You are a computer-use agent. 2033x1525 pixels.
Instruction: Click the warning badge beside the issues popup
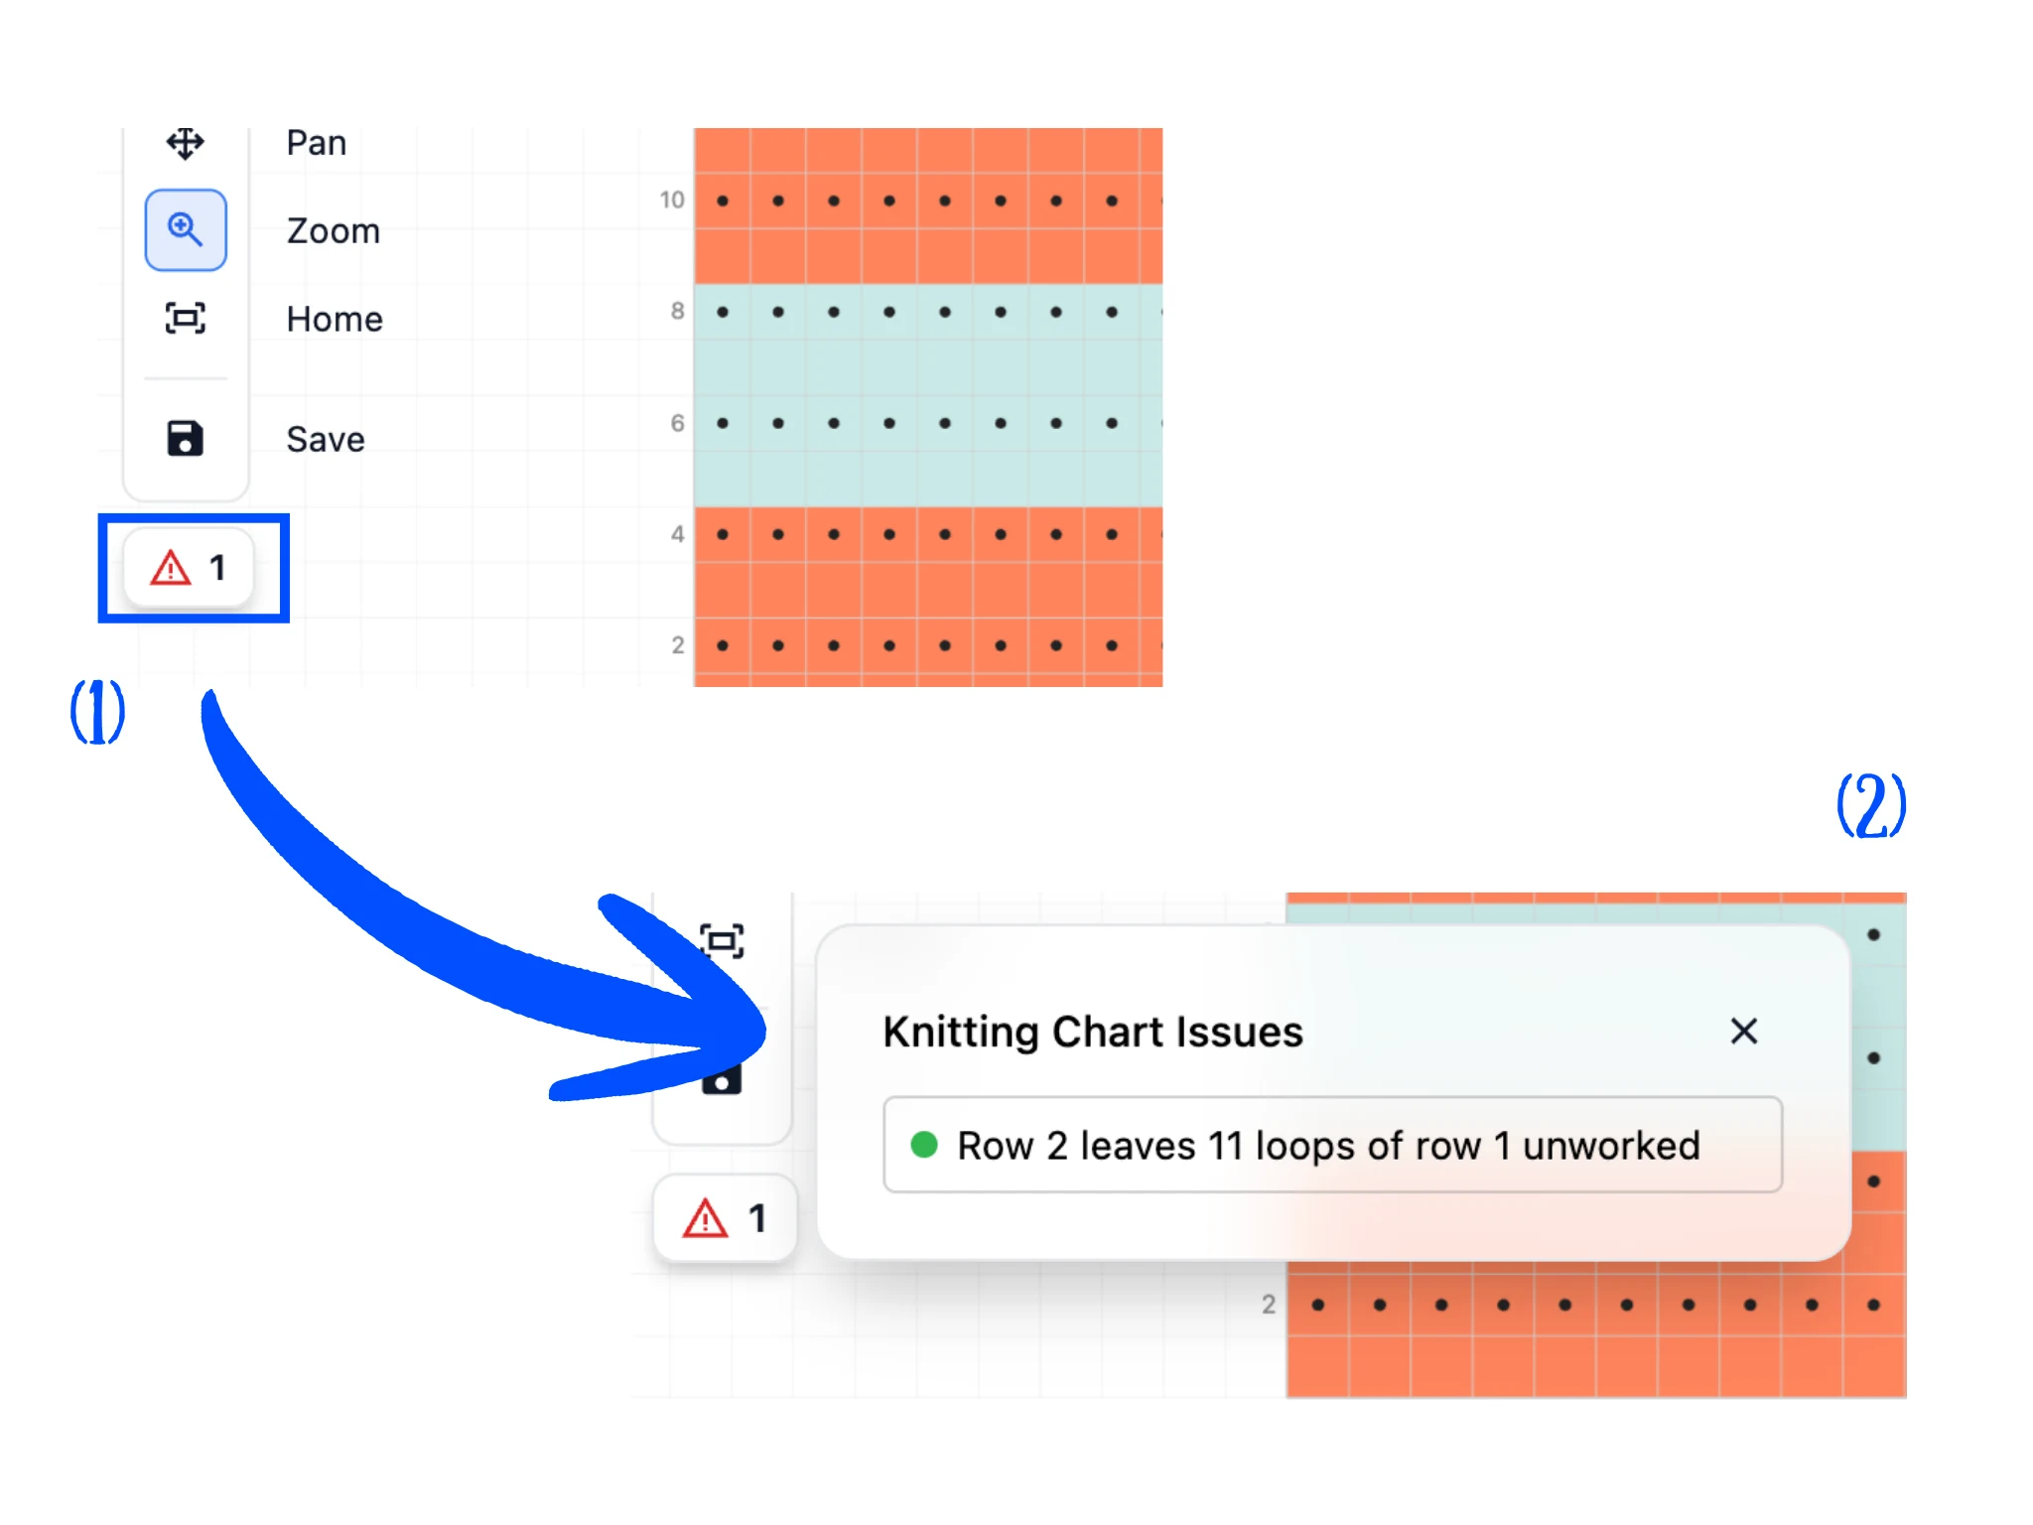pos(725,1217)
